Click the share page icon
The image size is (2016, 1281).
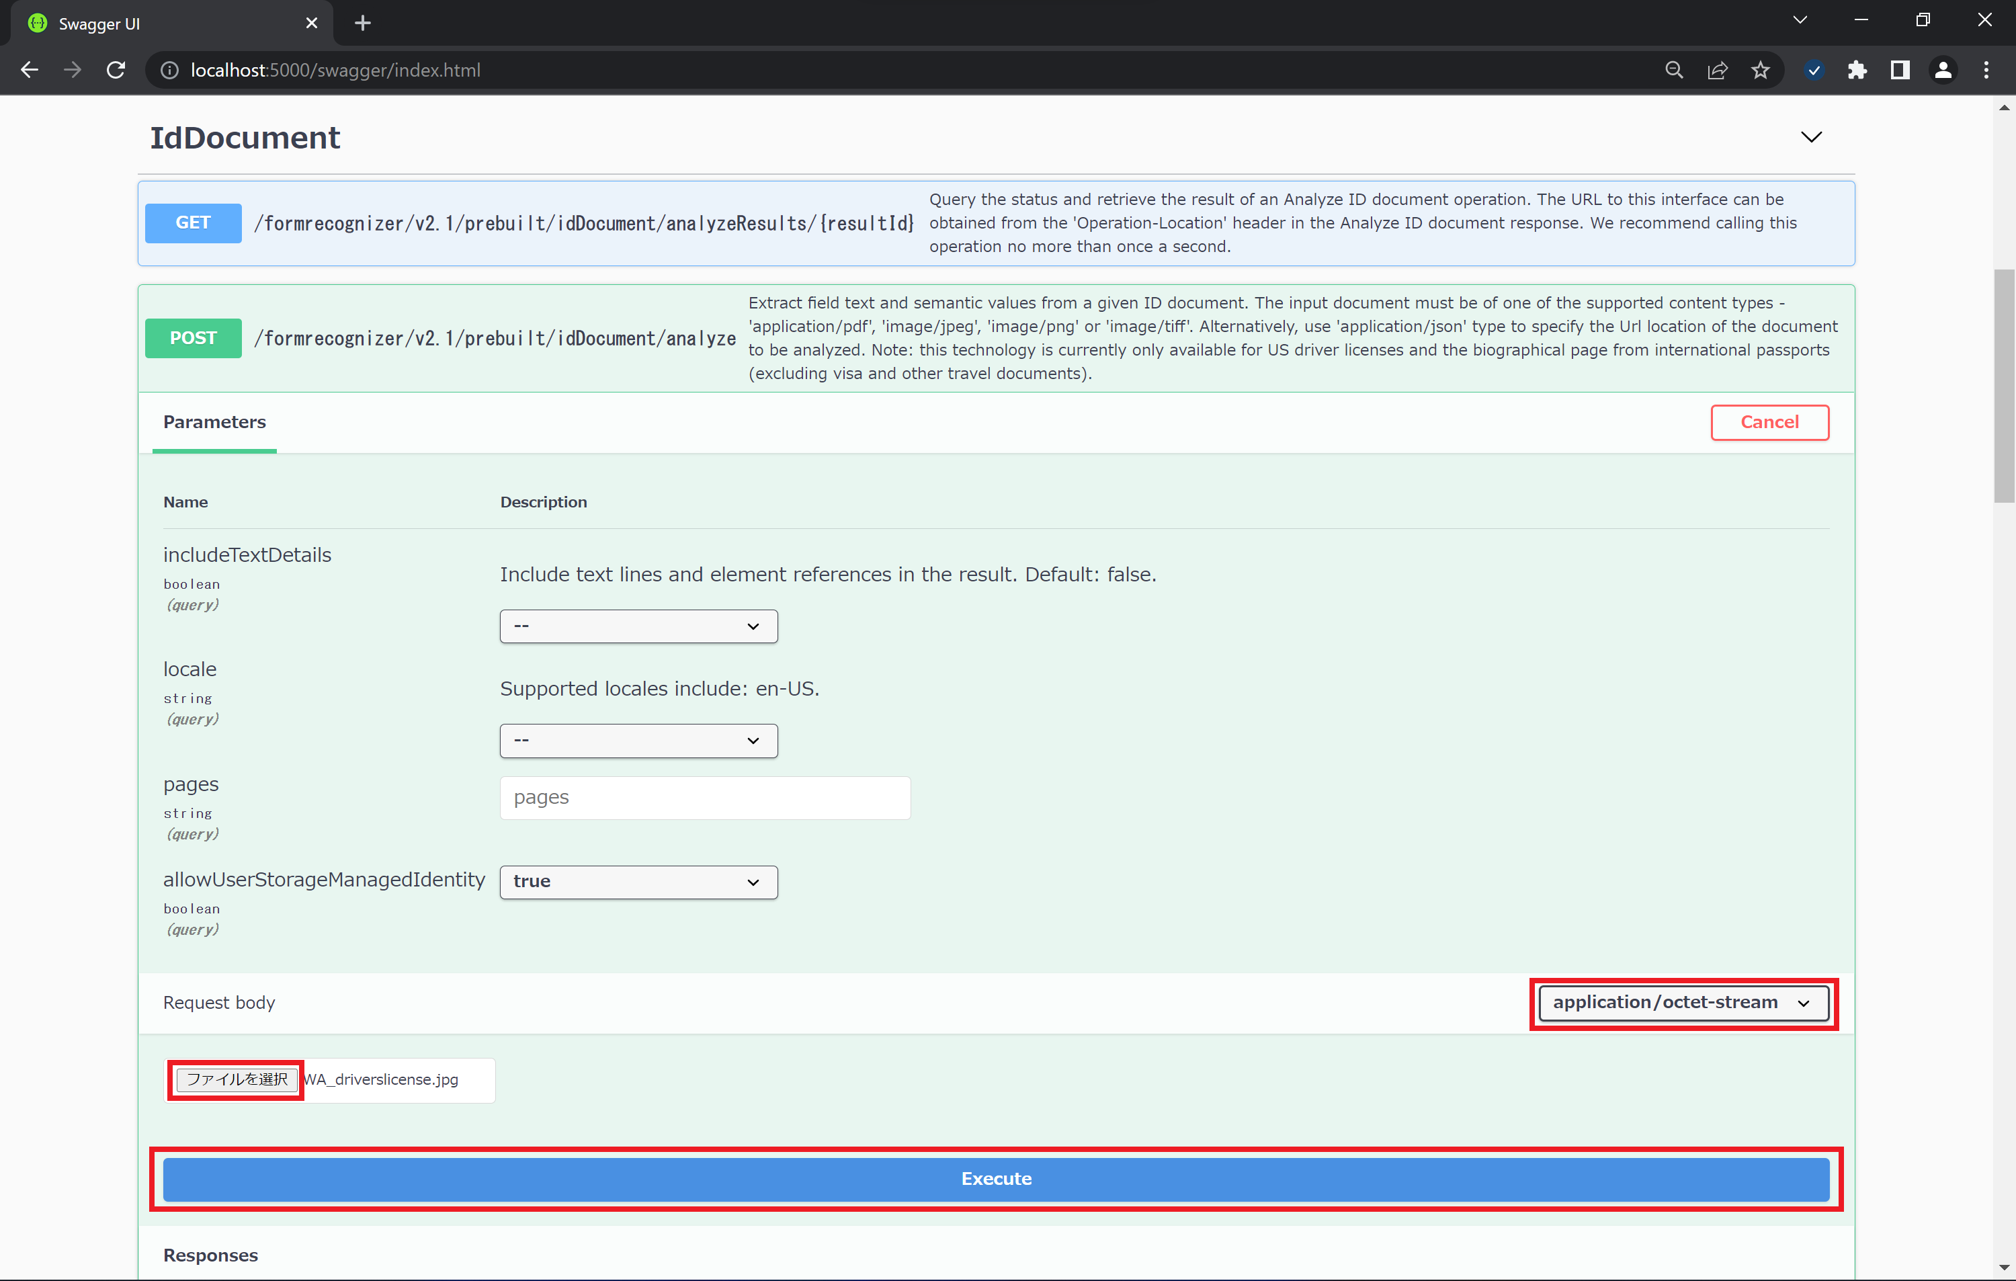(1717, 71)
